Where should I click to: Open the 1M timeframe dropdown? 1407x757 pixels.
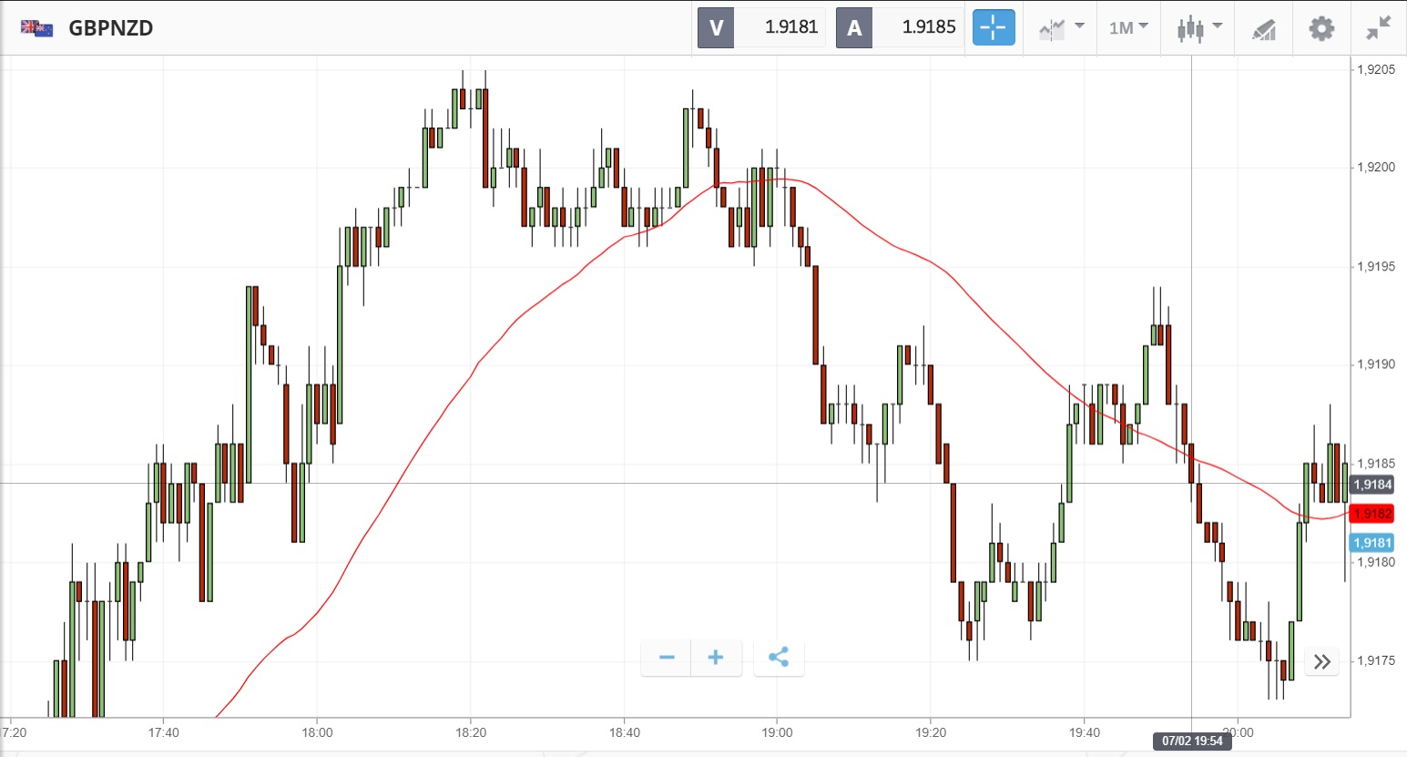(x=1128, y=28)
